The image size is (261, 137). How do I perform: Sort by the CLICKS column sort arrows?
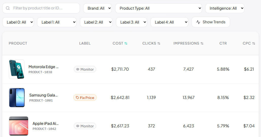point(159,43)
